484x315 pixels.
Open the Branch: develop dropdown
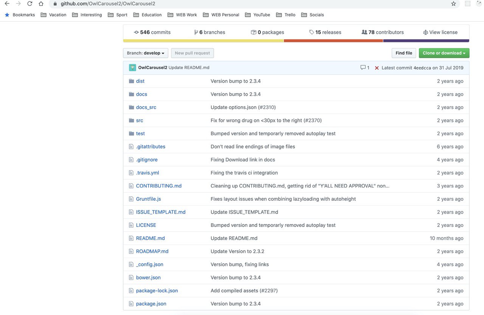pyautogui.click(x=146, y=53)
